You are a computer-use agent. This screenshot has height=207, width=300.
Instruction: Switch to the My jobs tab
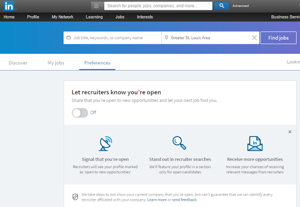tap(56, 63)
